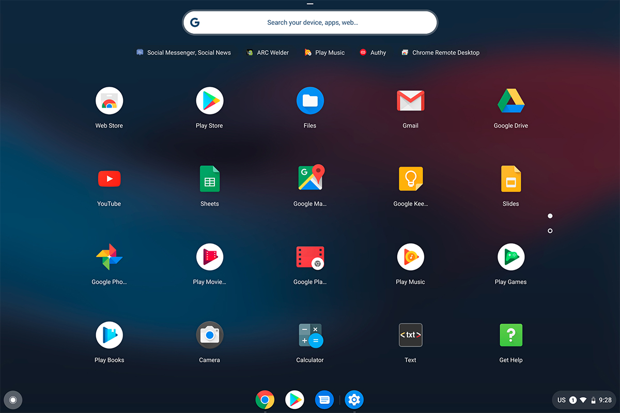Viewport: 620px width, 413px height.
Task: Launch Google Sheets
Action: 209,178
